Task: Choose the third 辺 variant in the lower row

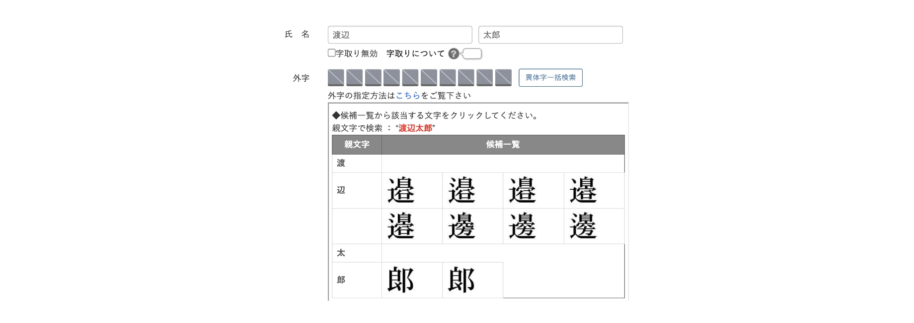Action: 522,226
